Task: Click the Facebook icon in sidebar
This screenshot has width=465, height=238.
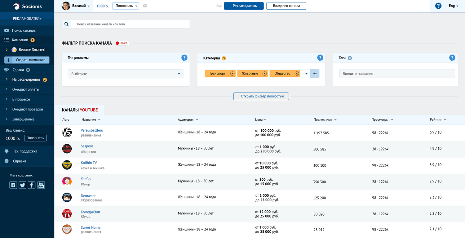Action: point(32,185)
